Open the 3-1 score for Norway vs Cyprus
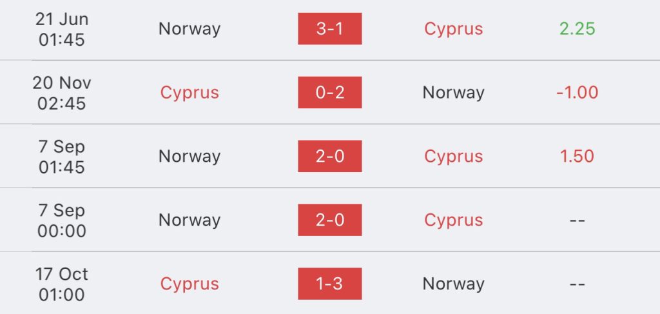660x314 pixels. (329, 28)
